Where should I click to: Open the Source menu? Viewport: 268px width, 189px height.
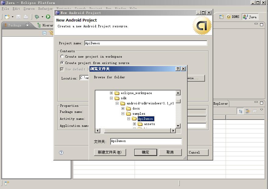pos(29,8)
